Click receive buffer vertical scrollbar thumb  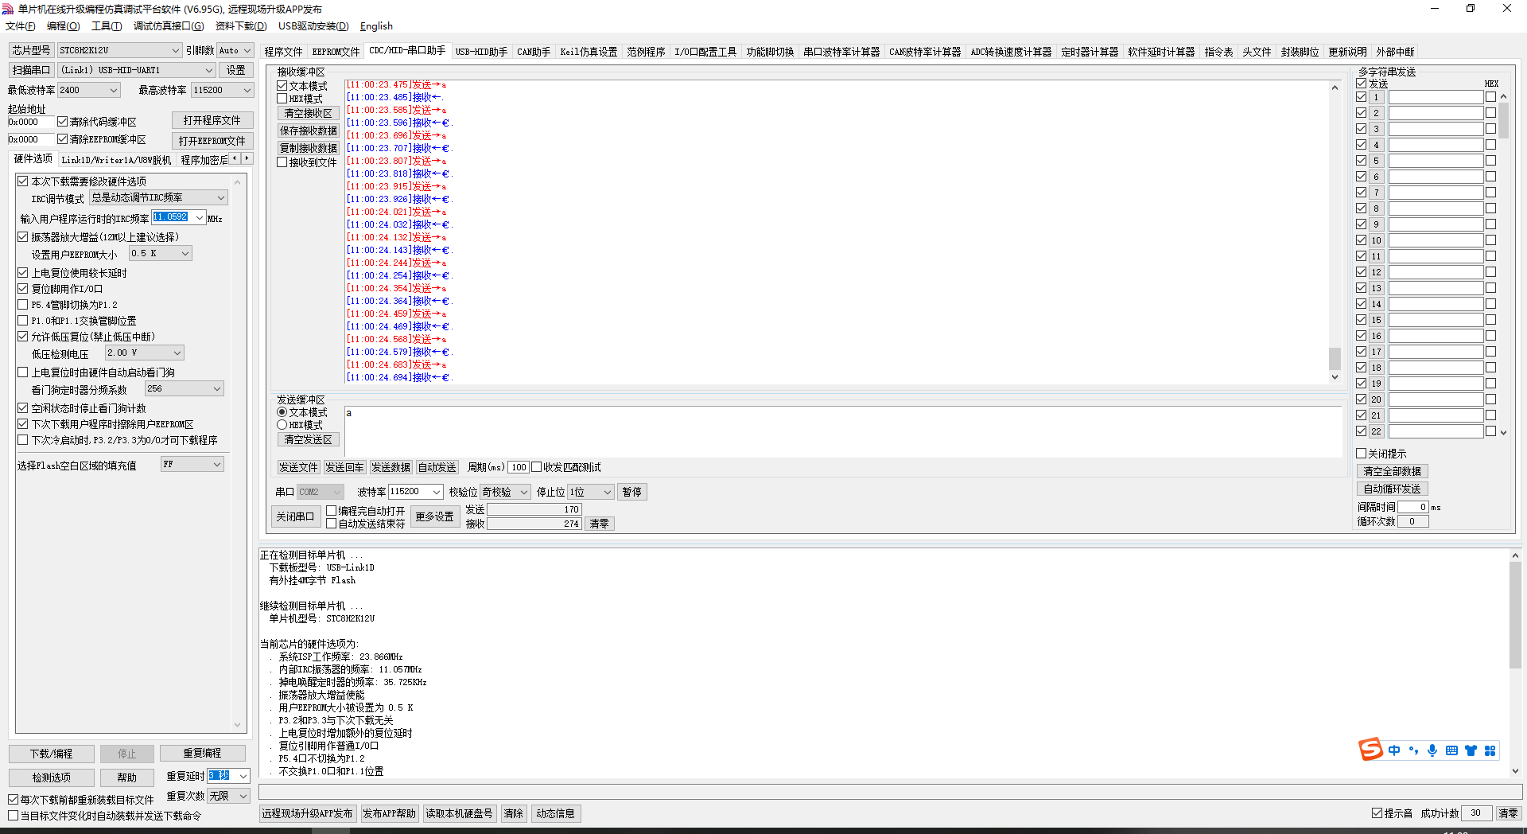tap(1335, 358)
